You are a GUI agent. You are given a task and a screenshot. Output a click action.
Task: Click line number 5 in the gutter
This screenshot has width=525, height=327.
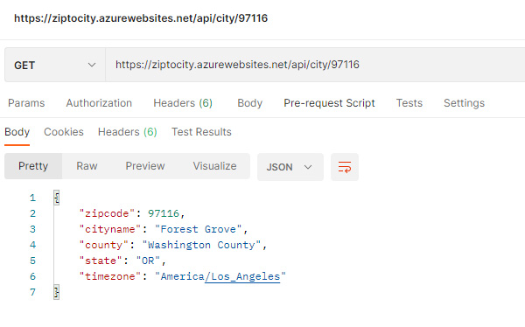point(32,261)
